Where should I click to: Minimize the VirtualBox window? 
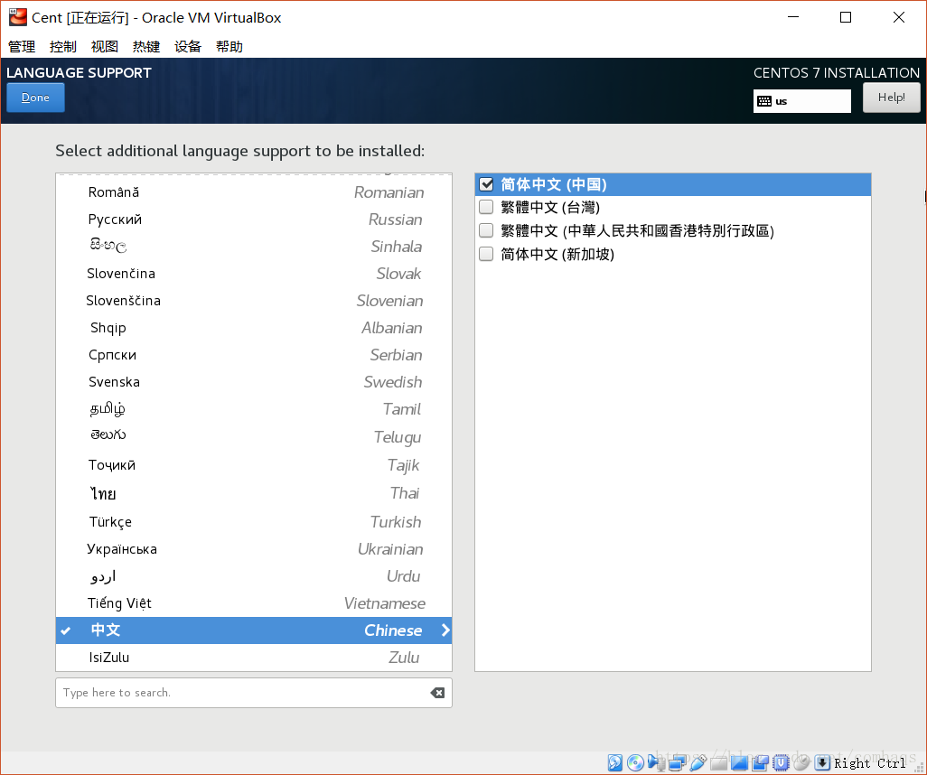coord(793,17)
